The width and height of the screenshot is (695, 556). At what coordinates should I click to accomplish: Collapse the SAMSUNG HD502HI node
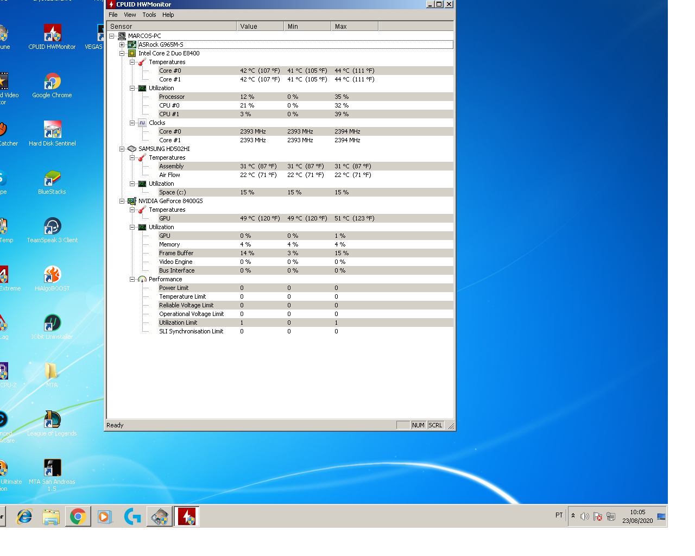pyautogui.click(x=122, y=149)
